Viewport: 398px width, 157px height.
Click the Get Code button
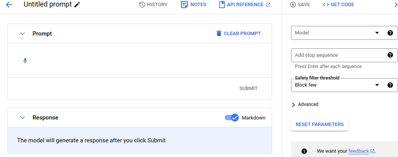pyautogui.click(x=338, y=5)
